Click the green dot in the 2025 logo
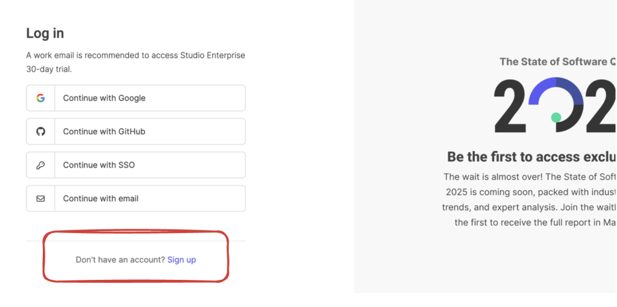Image resolution: width=617 pixels, height=307 pixels. pos(556,117)
